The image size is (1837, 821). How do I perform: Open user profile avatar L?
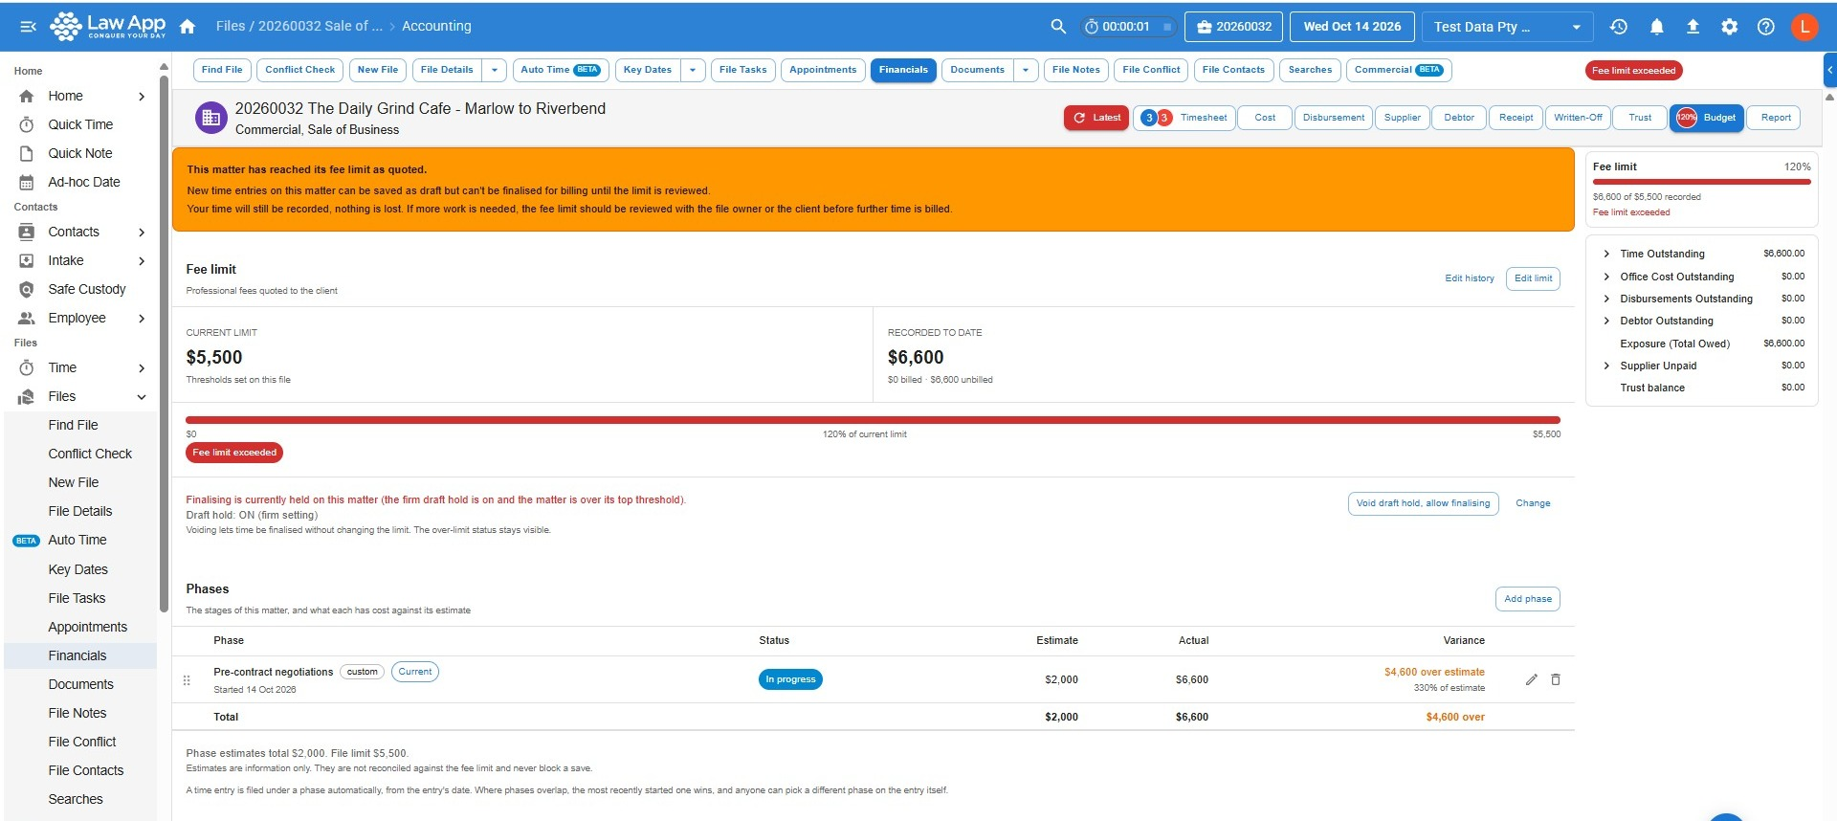(x=1804, y=27)
